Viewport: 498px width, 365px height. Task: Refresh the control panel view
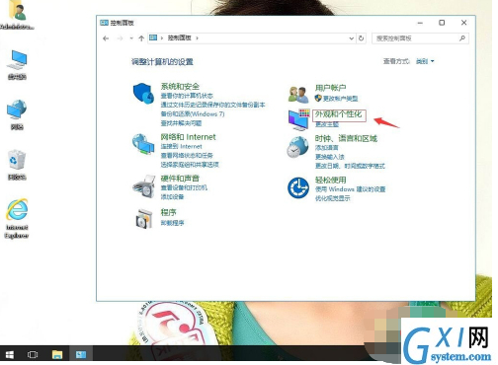click(361, 38)
